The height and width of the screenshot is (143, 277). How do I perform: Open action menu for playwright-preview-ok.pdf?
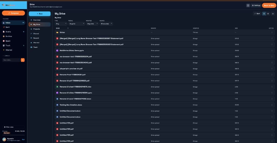pyautogui.click(x=272, y=69)
